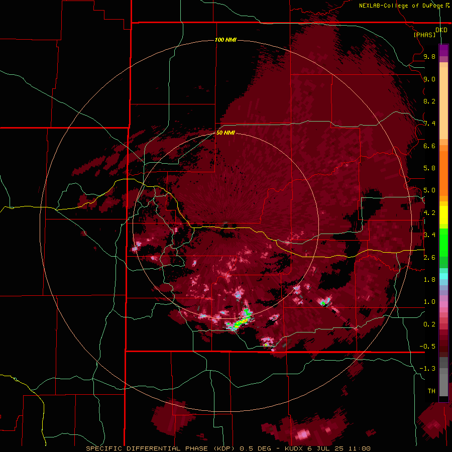The width and height of the screenshot is (452, 452).
Task: Click the purple top segment of color bar
Action: [x=443, y=50]
